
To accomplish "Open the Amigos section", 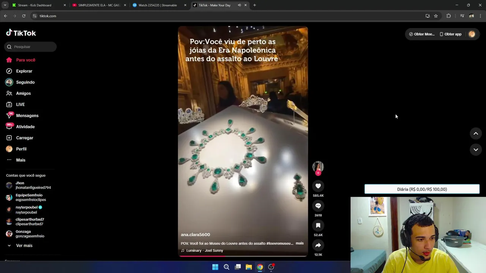I will click(19, 93).
